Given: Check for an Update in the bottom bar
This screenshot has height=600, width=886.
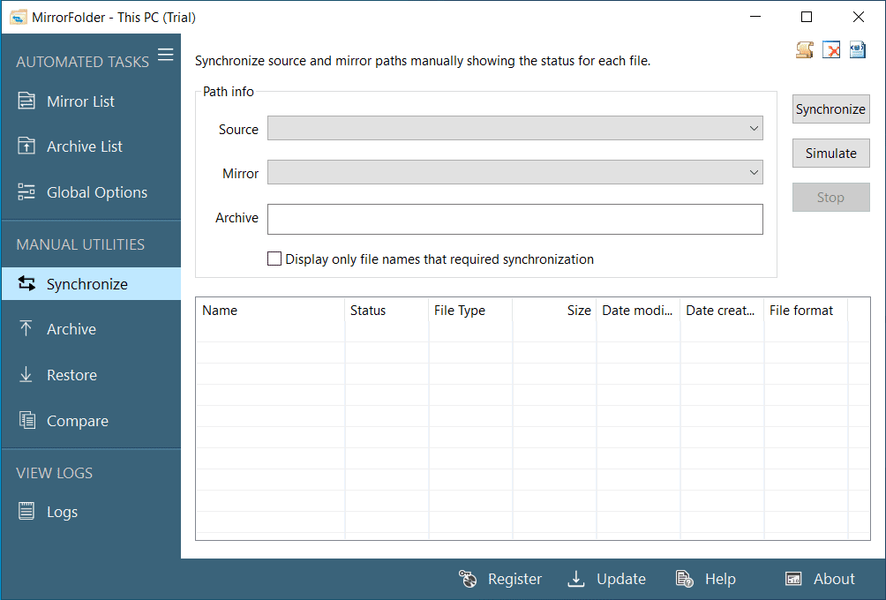Looking at the screenshot, I should (x=607, y=579).
